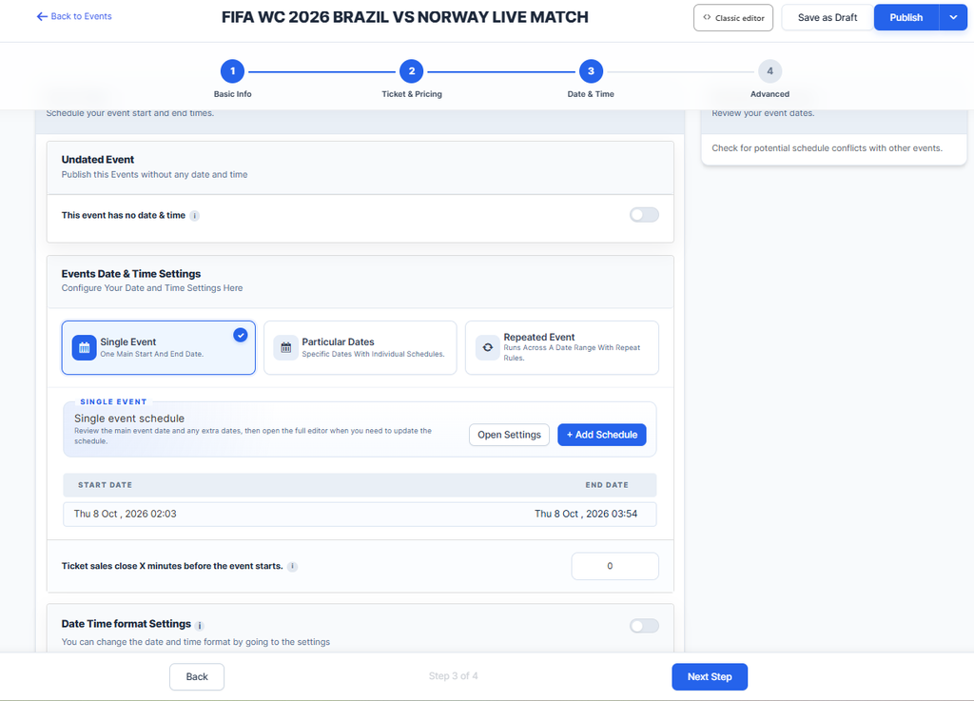Choose the Repeated Event option card
The image size is (974, 701).
(562, 348)
